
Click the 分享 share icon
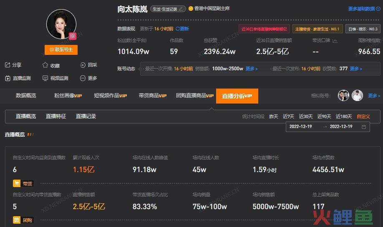8,65
